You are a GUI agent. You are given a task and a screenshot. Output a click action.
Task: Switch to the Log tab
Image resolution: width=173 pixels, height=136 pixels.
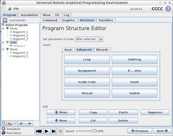coord(66,15)
